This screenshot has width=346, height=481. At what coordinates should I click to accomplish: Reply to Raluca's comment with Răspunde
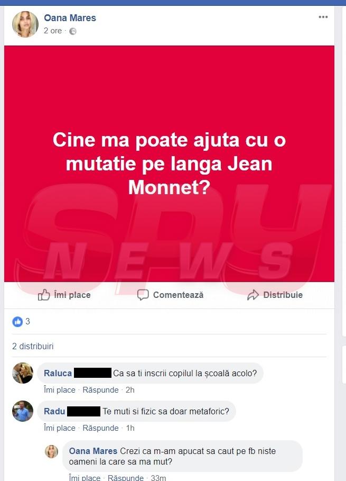click(100, 390)
